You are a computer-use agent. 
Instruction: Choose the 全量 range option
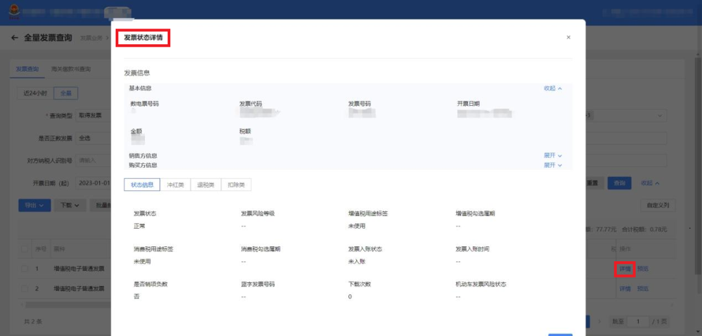(x=66, y=94)
